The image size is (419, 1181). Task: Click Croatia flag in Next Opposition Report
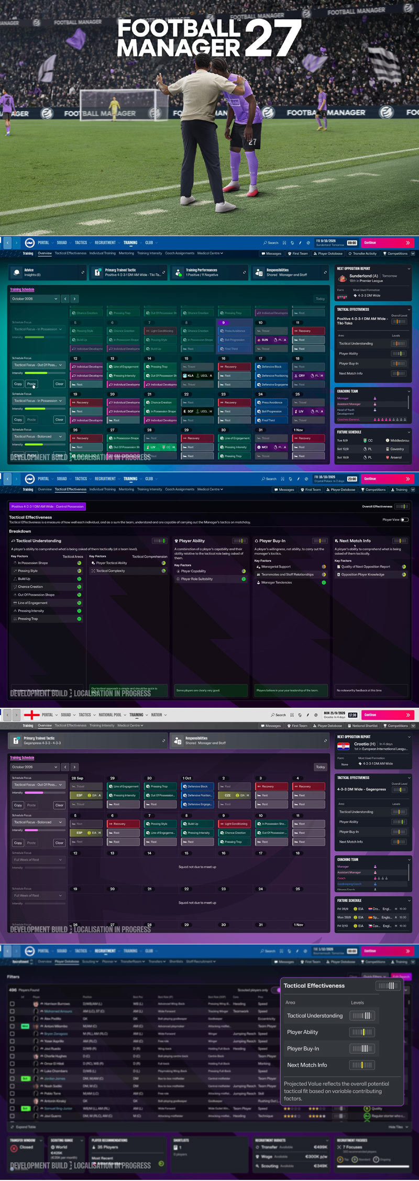pyautogui.click(x=344, y=746)
